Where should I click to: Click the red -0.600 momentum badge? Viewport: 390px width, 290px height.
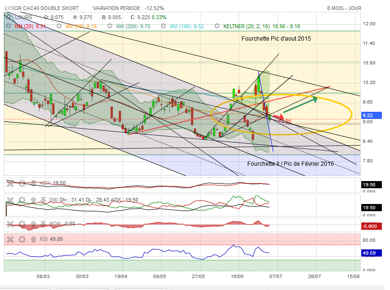[x=371, y=226]
